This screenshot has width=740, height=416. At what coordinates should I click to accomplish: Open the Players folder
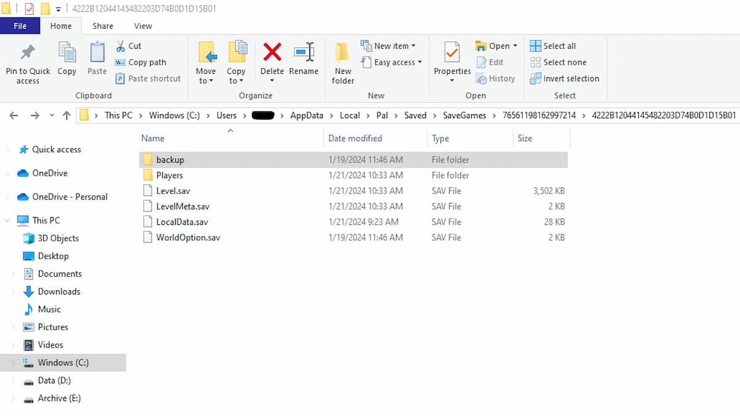click(170, 175)
